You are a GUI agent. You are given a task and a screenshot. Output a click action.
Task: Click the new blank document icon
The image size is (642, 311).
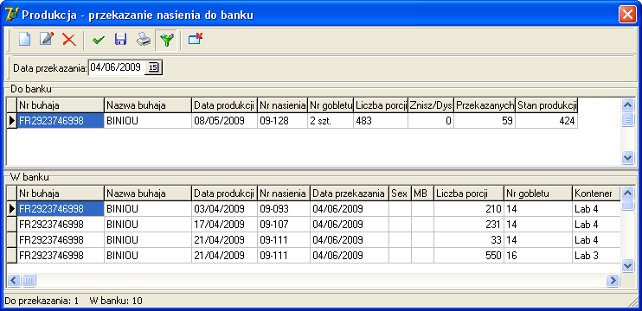tap(24, 40)
